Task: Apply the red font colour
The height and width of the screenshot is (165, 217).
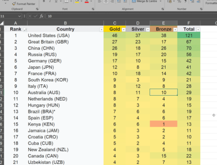Action: 87,1
